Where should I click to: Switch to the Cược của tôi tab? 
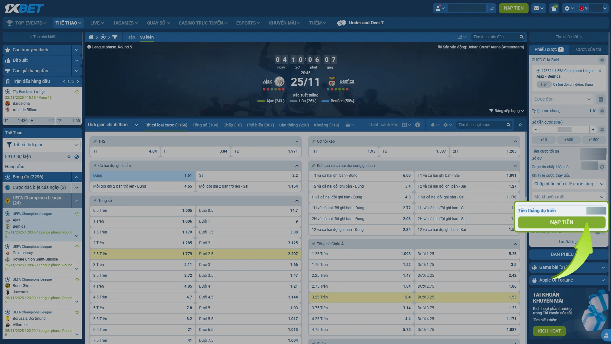tap(588, 50)
